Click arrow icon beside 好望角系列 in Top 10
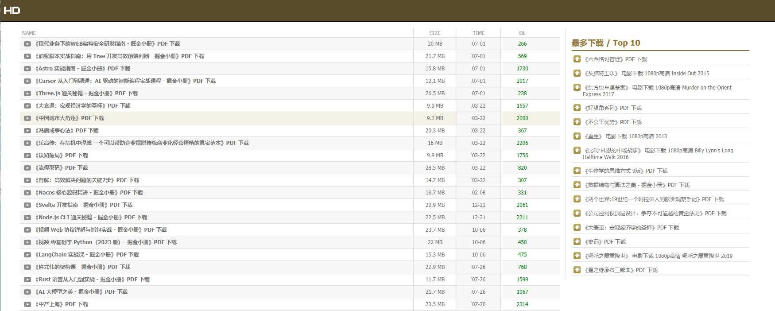775x311 pixels. tap(577, 108)
